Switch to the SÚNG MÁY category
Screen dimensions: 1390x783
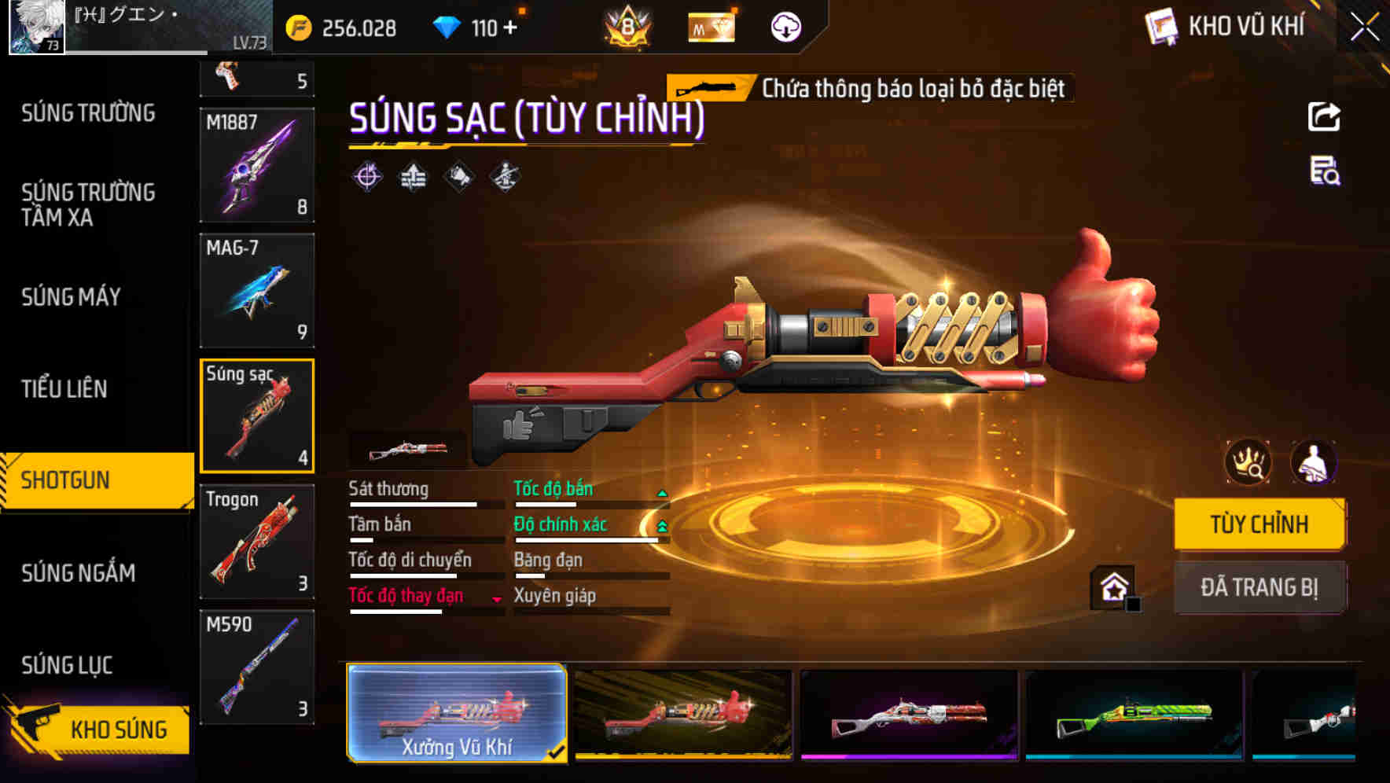pos(72,297)
